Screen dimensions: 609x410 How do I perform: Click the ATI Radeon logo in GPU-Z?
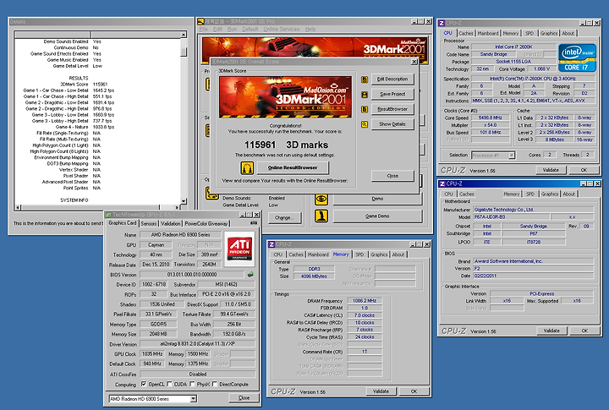coord(239,249)
